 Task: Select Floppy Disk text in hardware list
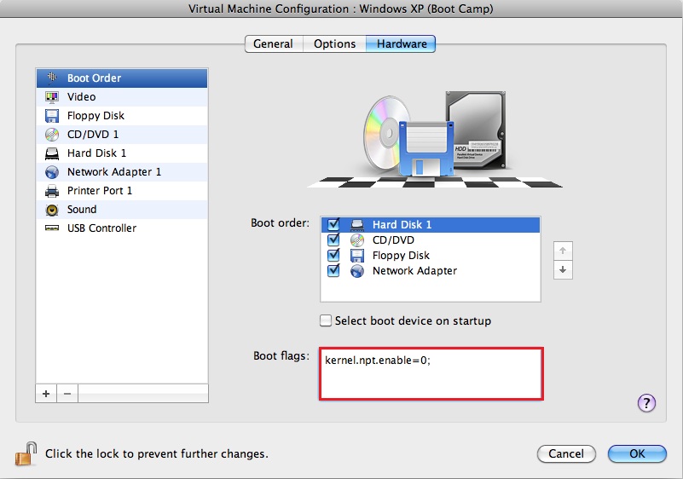[x=96, y=116]
